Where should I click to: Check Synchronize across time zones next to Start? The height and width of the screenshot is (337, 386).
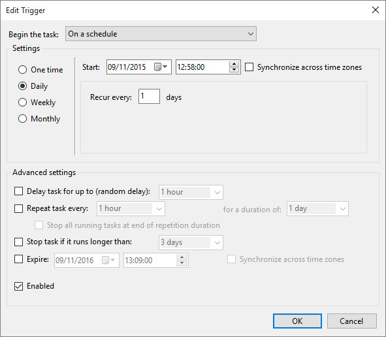249,67
